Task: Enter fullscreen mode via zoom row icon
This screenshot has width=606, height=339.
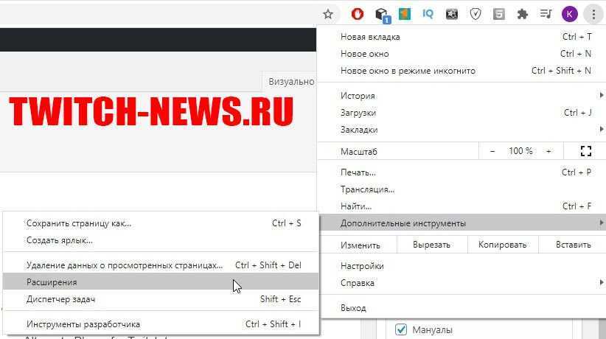Action: point(586,151)
